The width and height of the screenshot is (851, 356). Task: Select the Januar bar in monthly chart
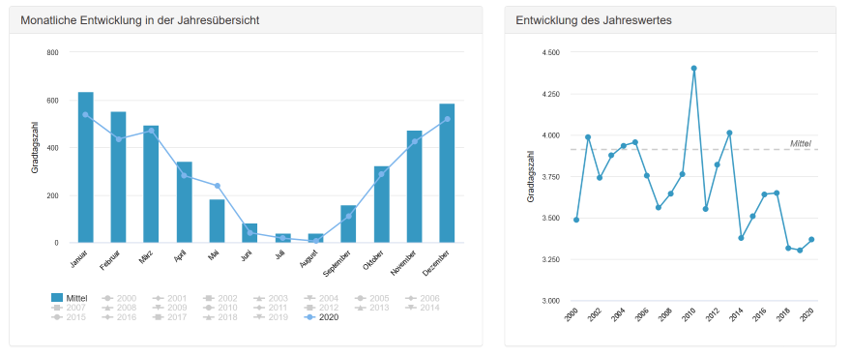click(x=86, y=167)
